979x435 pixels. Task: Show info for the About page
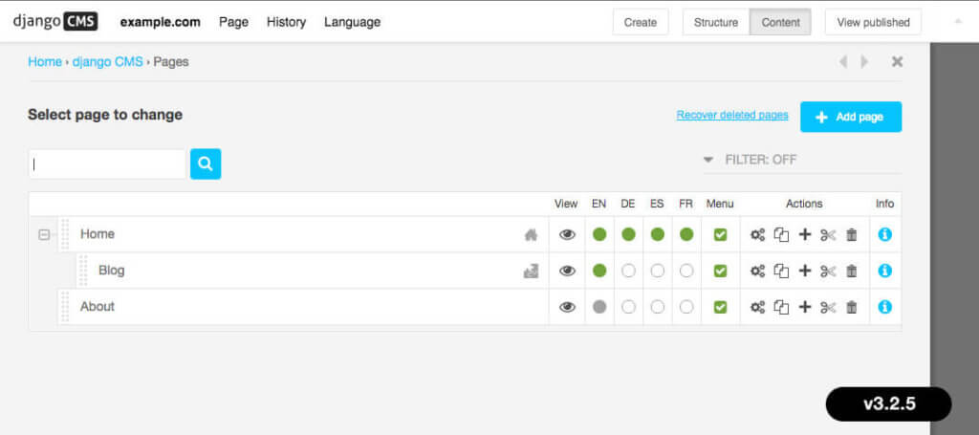tap(884, 307)
